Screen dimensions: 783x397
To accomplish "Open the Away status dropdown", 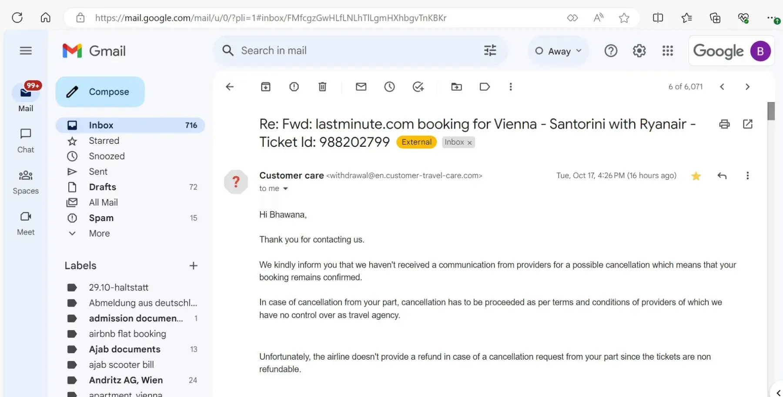I will 559,51.
